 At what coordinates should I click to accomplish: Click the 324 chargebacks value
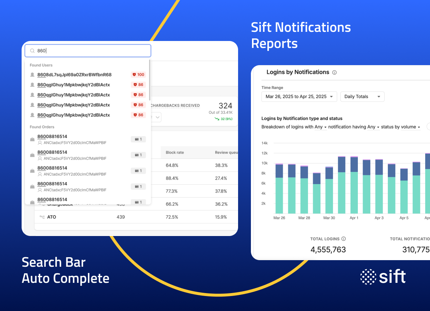point(225,105)
